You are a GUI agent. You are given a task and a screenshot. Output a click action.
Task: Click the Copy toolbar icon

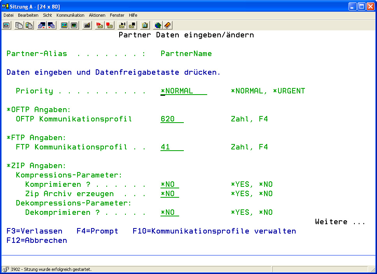click(19, 25)
